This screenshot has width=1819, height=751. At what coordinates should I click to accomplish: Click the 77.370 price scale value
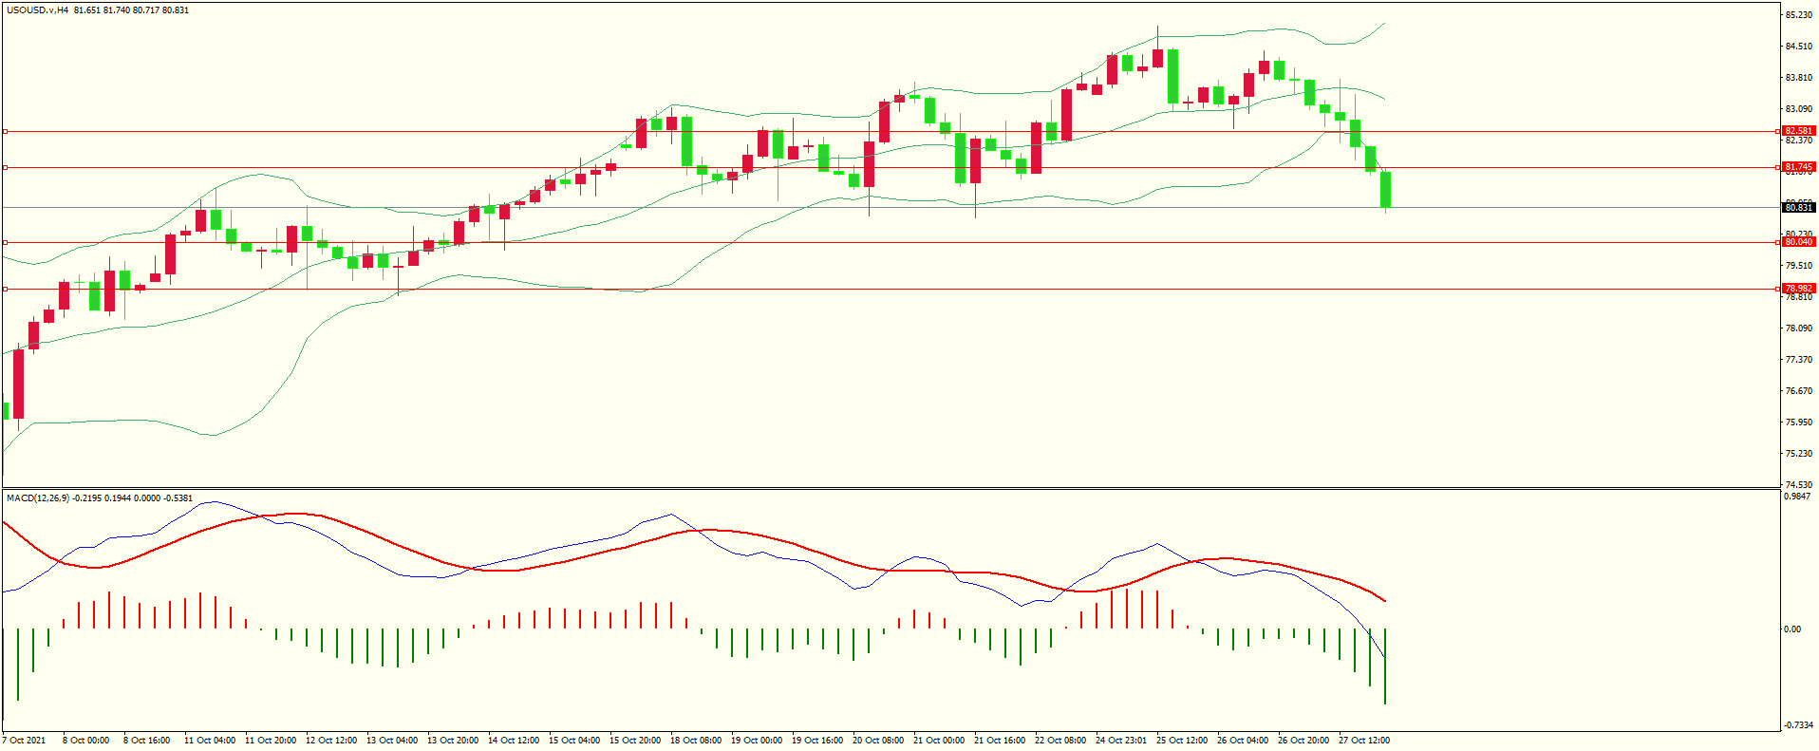tap(1798, 360)
